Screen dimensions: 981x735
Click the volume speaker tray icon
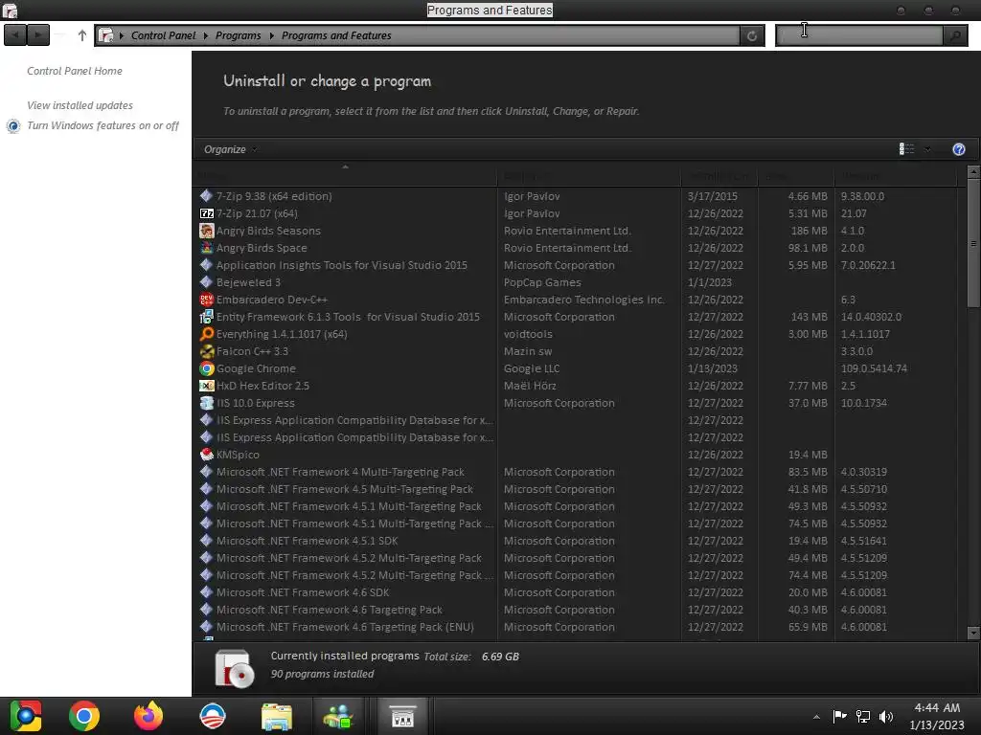886,716
